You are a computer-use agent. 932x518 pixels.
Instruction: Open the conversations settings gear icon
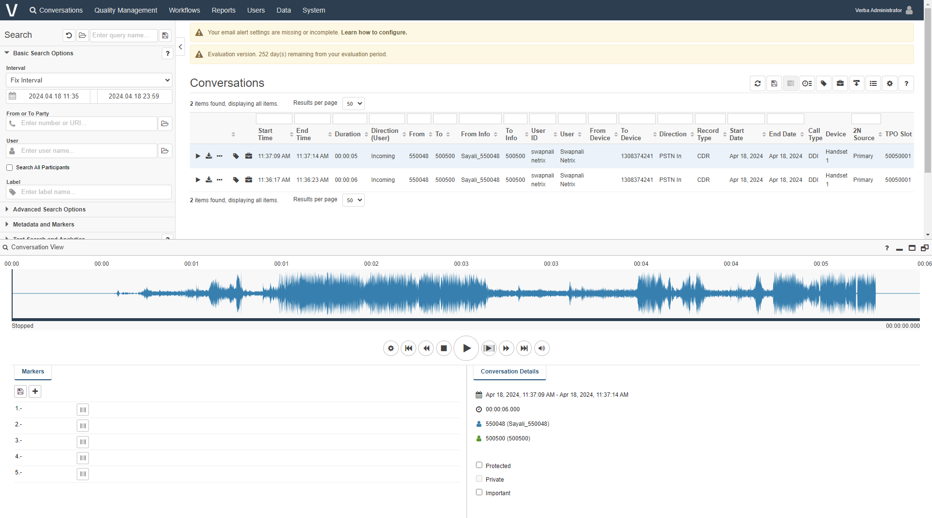tap(890, 83)
